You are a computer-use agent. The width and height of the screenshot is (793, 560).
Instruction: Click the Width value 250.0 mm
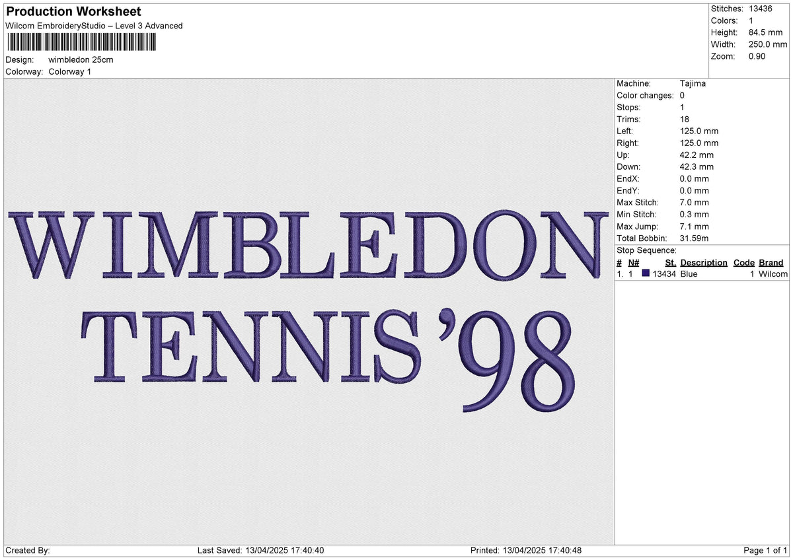coord(768,44)
